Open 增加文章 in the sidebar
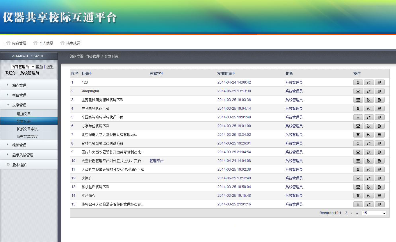Screen dimensions: 396x242 point(24,114)
